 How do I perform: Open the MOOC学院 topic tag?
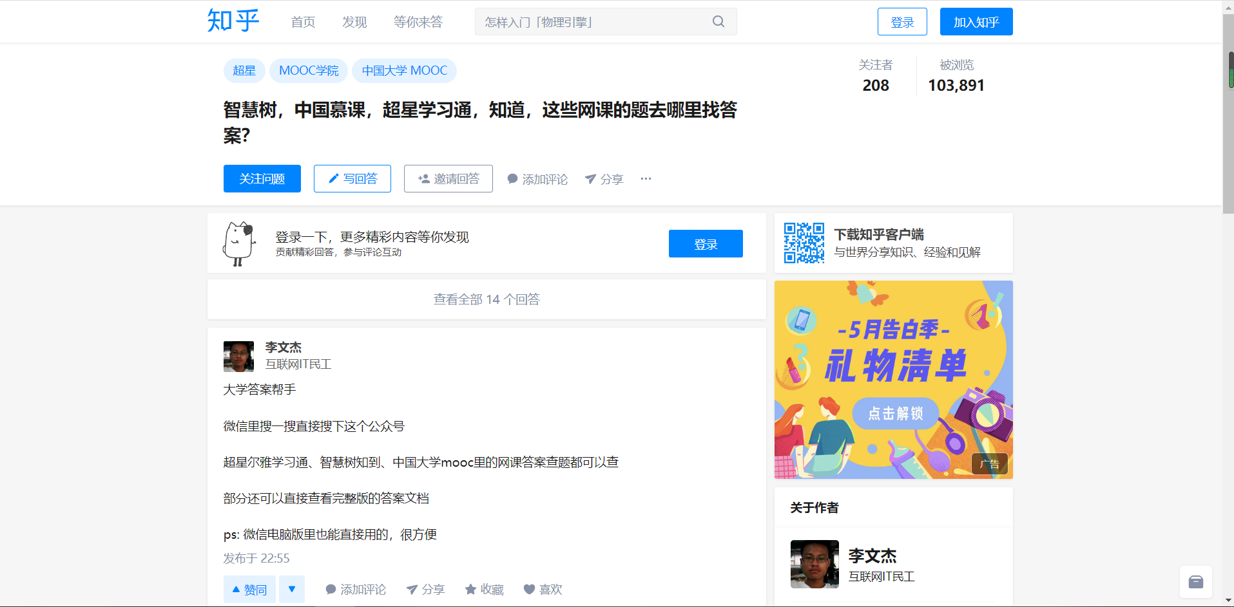[x=309, y=71]
